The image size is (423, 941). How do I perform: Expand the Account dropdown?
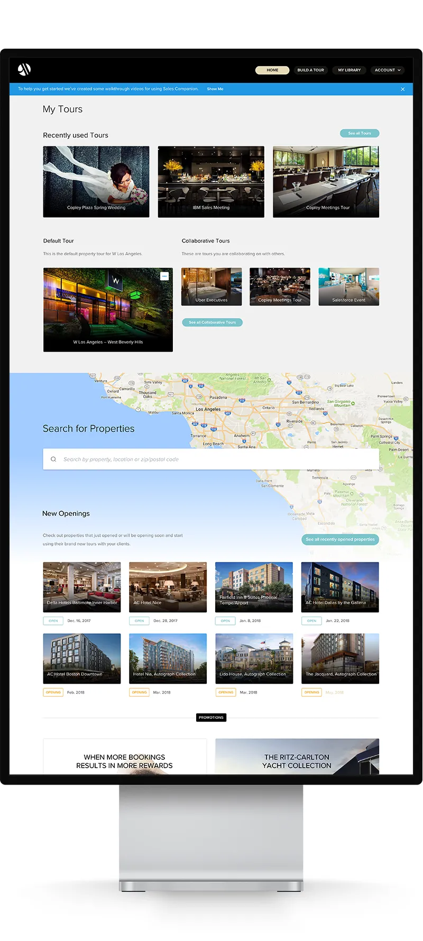(388, 70)
